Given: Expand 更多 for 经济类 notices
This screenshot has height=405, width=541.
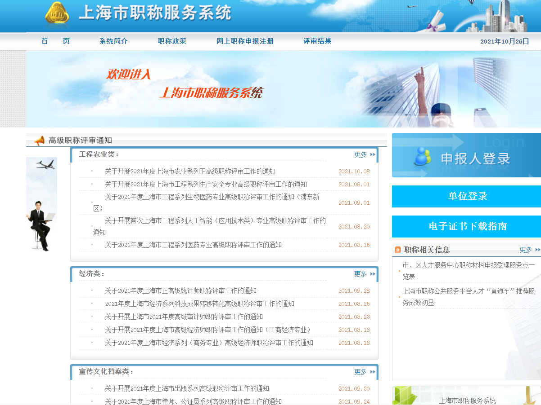Looking at the screenshot, I should pos(360,274).
